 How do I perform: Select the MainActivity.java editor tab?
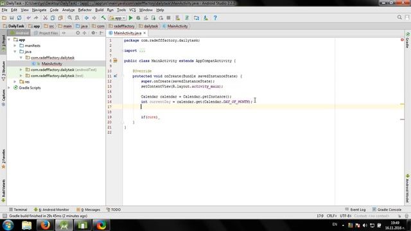[127, 33]
